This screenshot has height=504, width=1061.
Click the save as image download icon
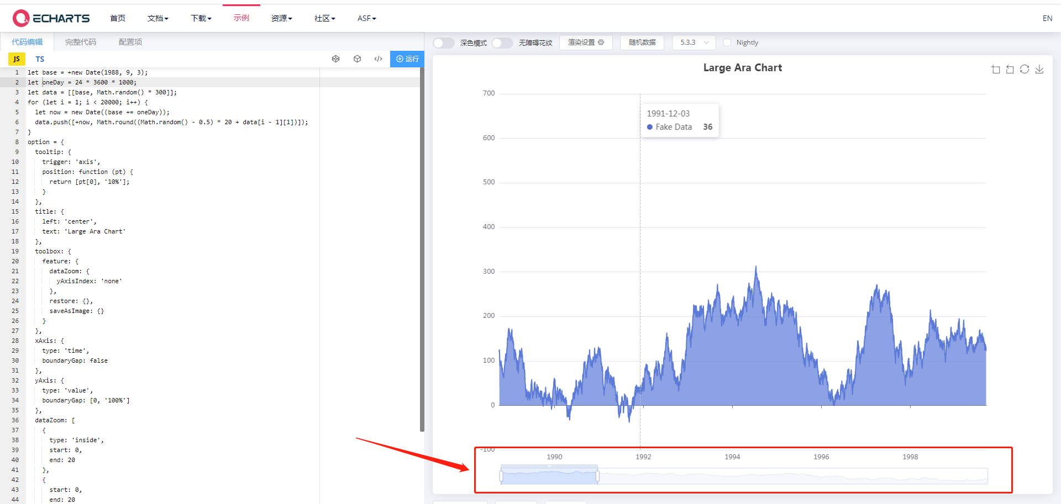(1039, 70)
